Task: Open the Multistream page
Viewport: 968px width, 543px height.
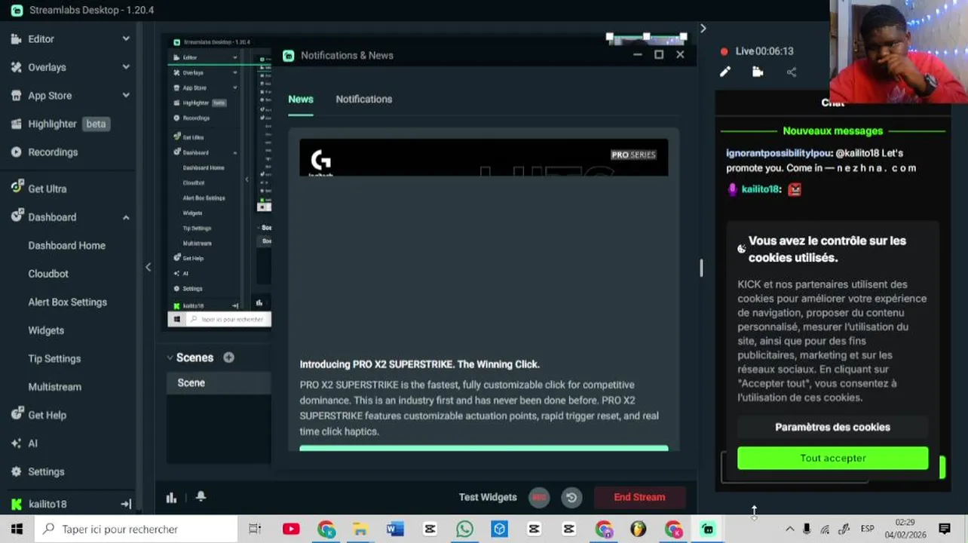Action: tap(55, 387)
